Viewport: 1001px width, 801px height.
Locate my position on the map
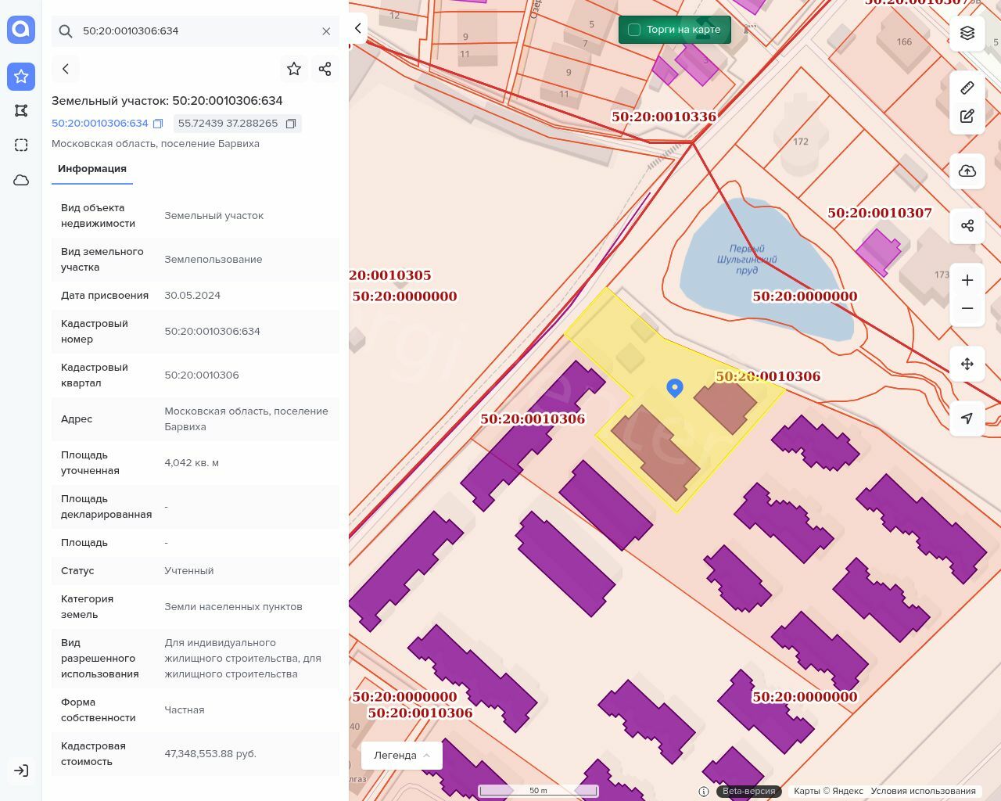point(967,418)
